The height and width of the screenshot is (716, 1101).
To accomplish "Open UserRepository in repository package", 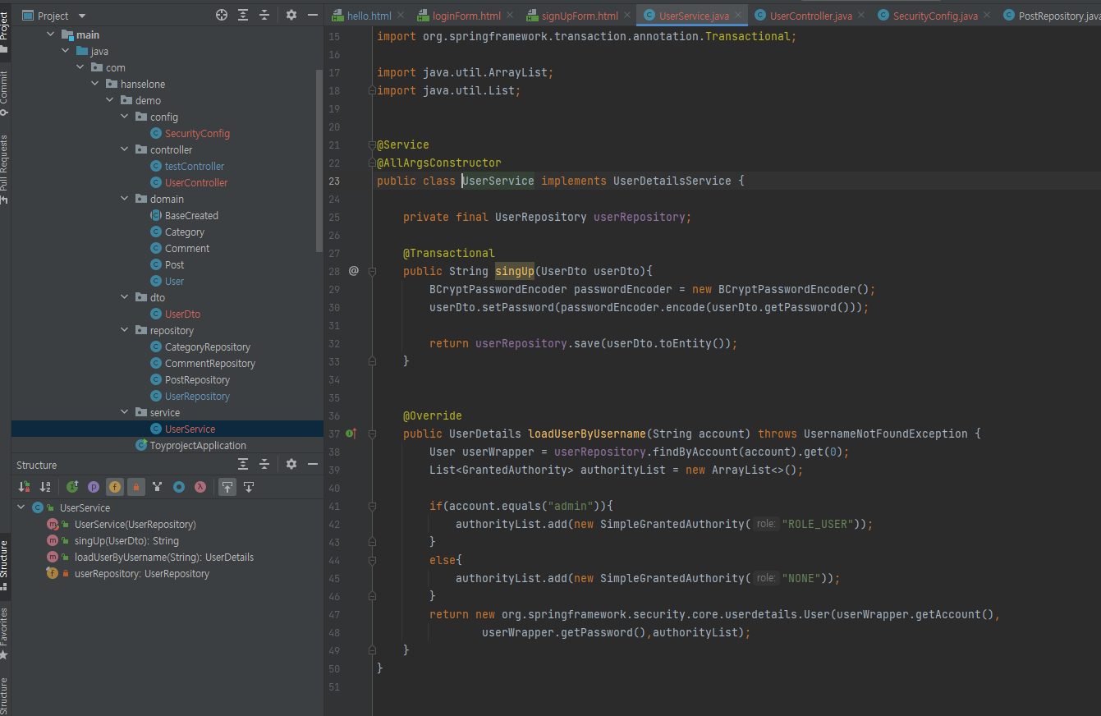I will [197, 396].
